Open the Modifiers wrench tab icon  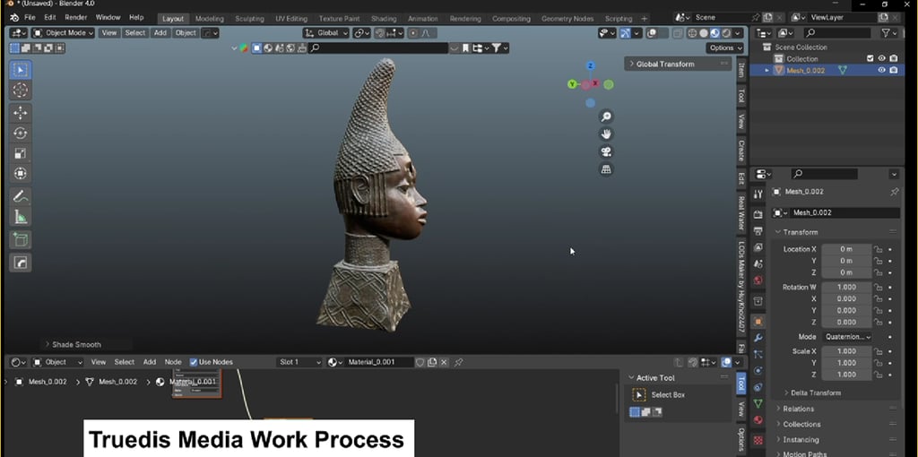758,338
